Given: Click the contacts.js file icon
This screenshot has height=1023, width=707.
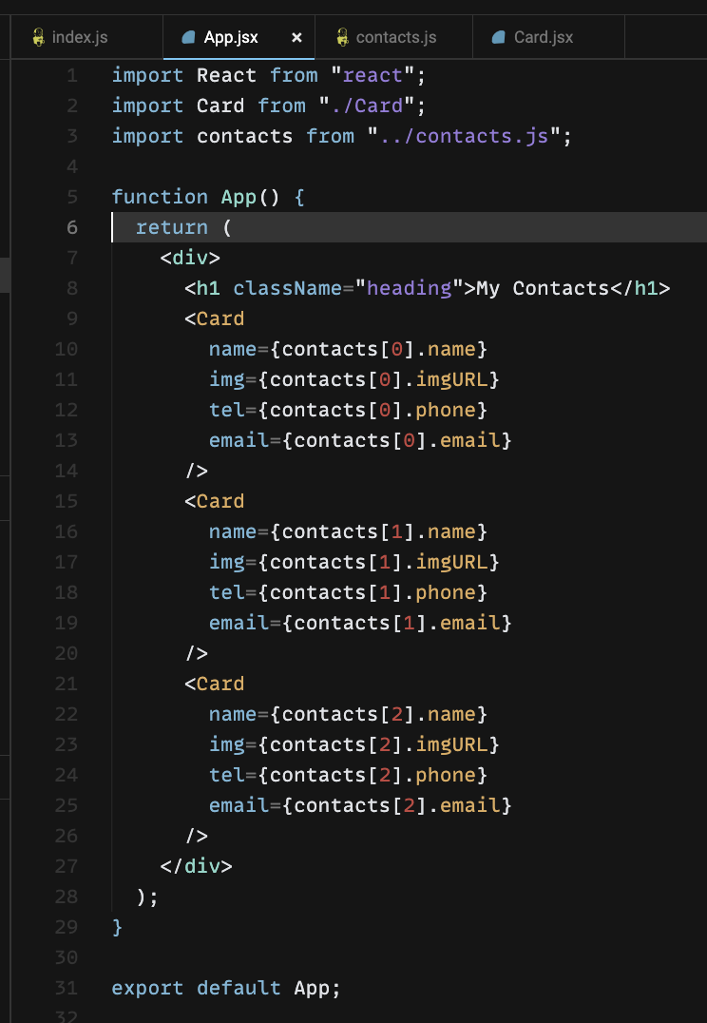Looking at the screenshot, I should point(342,37).
